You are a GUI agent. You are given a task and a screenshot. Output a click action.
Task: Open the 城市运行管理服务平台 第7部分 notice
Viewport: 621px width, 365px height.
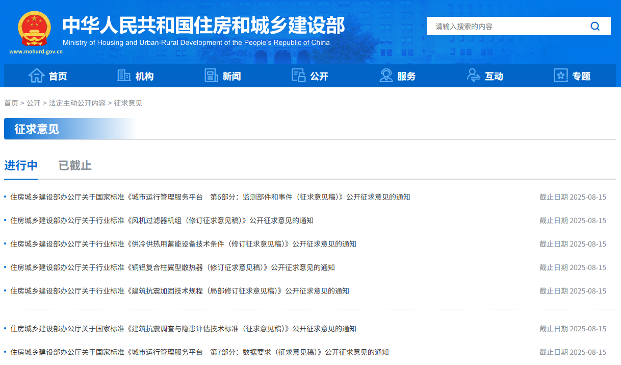(199, 352)
